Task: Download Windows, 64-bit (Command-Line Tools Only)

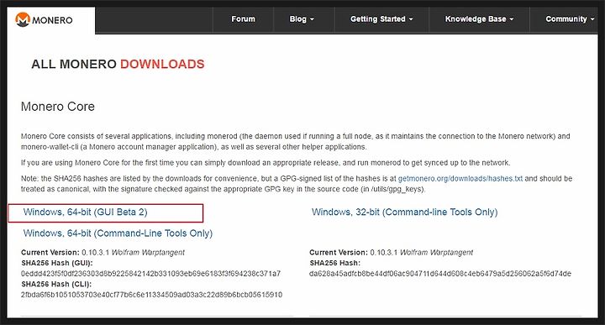Action: (x=118, y=233)
